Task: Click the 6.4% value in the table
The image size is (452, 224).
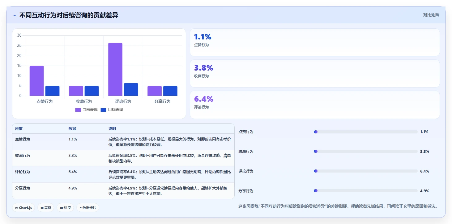Action: point(73,172)
